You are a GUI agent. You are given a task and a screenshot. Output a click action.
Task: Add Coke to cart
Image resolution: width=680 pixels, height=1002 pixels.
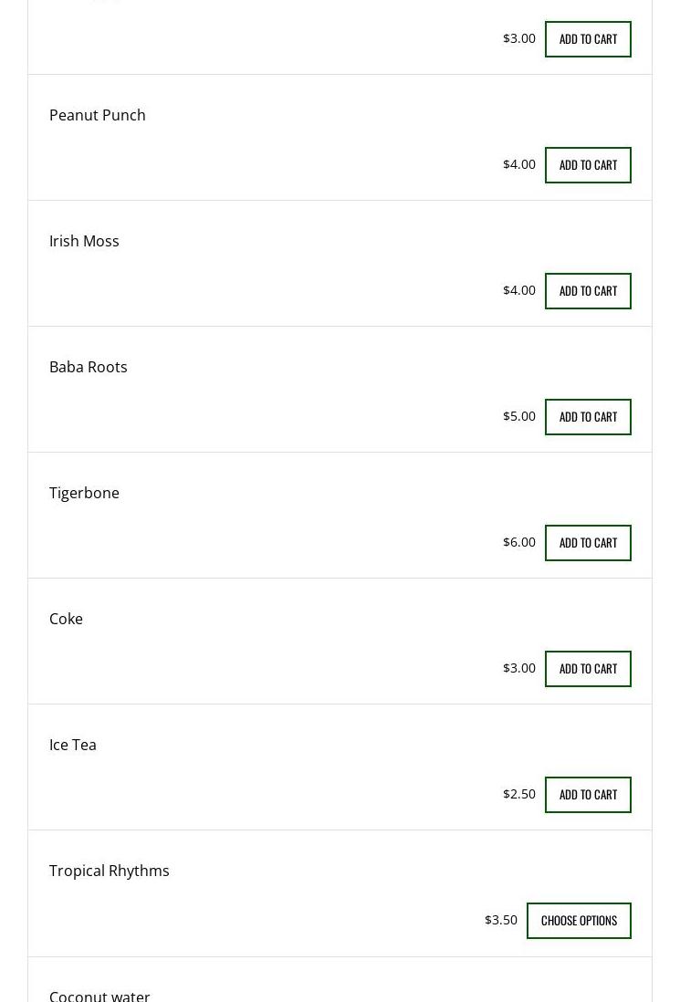(588, 669)
